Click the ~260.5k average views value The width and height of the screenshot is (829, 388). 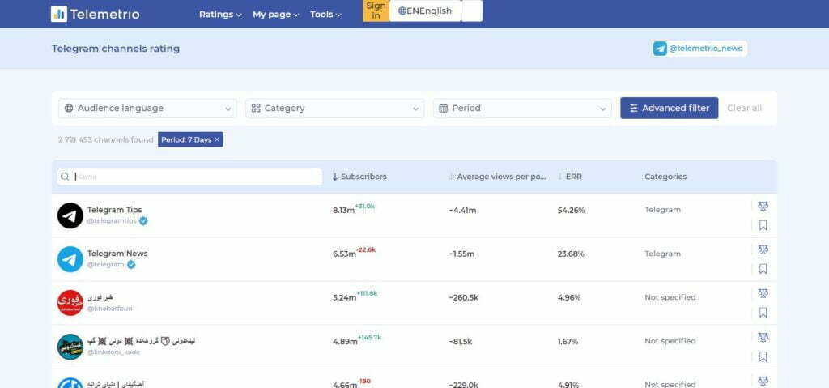point(464,297)
